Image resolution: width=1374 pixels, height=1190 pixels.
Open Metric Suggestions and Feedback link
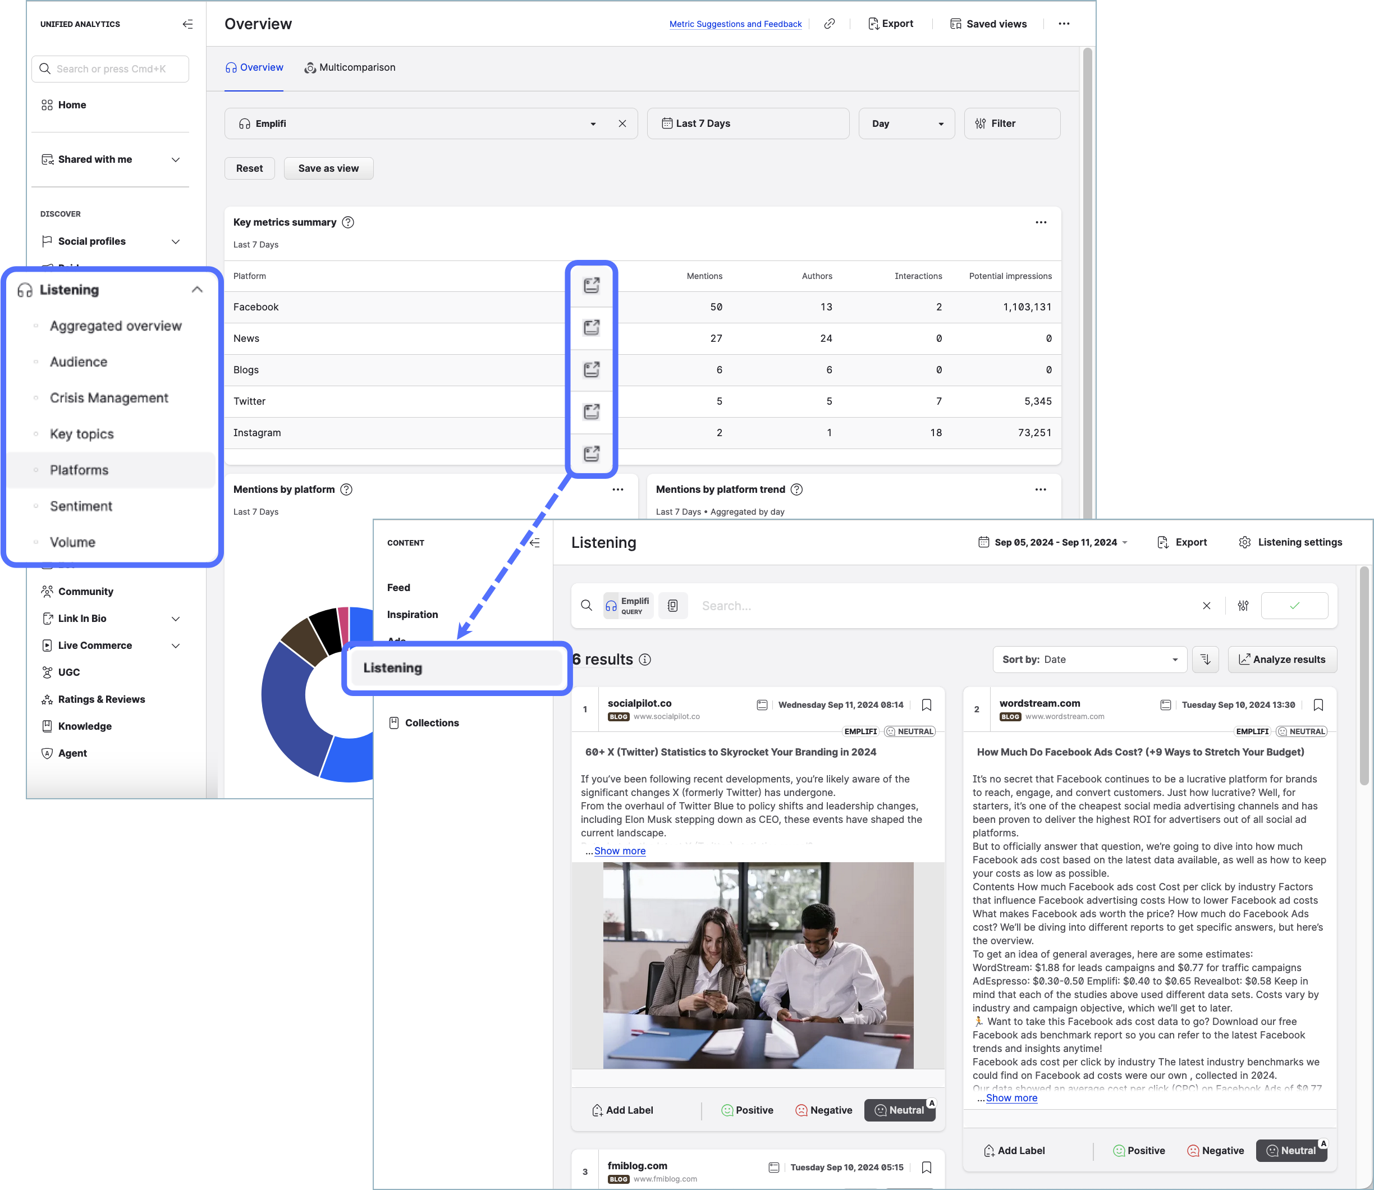tap(735, 24)
